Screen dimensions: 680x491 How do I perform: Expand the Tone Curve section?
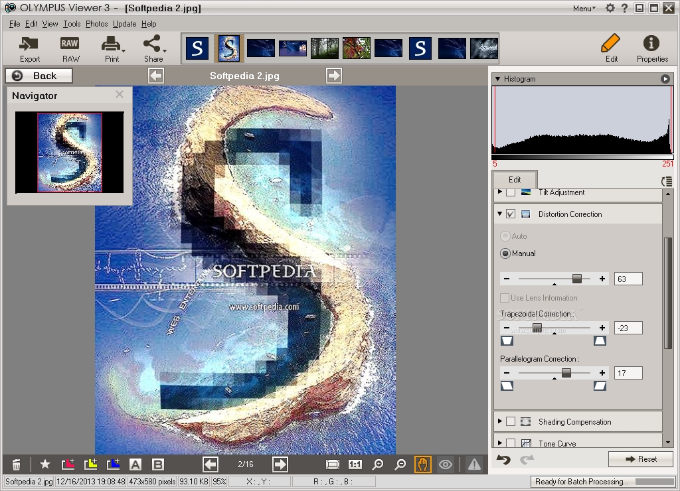499,443
